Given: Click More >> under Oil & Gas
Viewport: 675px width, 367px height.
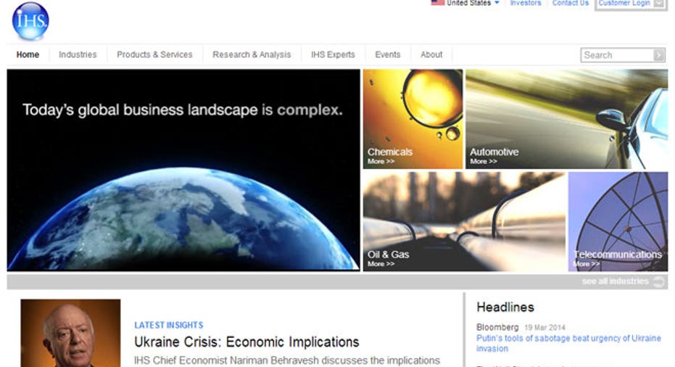Looking at the screenshot, I should tap(381, 263).
